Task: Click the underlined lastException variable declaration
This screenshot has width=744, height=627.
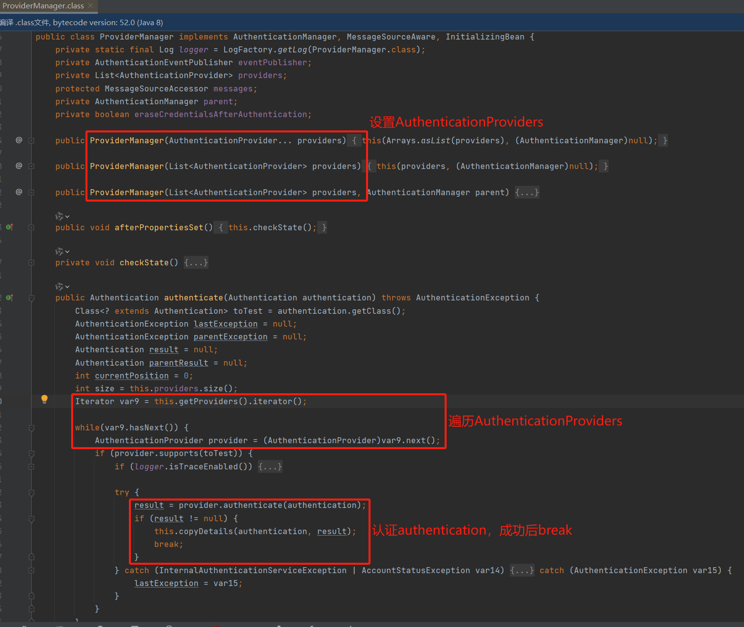Action: coord(225,324)
